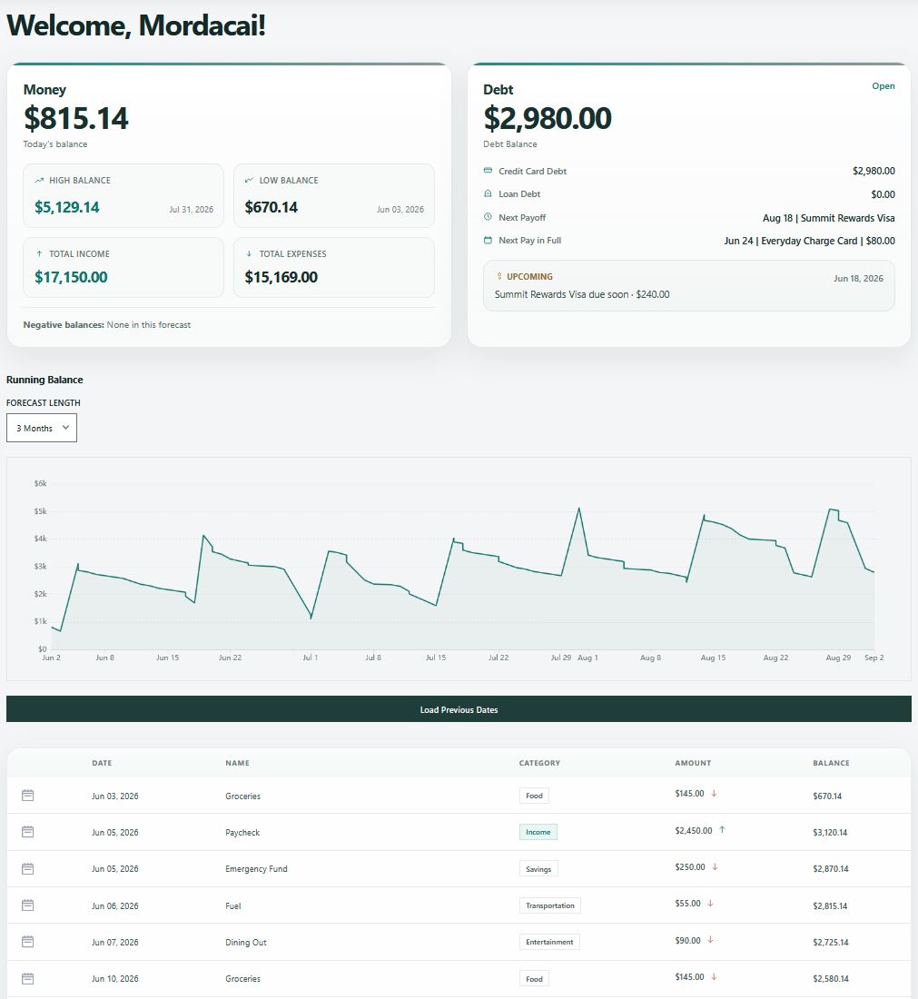Click calendar icon in Emergency Fund row
Image resolution: width=918 pixels, height=999 pixels.
pyautogui.click(x=27, y=868)
